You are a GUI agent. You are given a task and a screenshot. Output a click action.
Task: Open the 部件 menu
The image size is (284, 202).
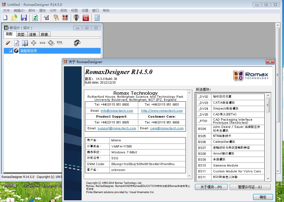tap(32, 11)
